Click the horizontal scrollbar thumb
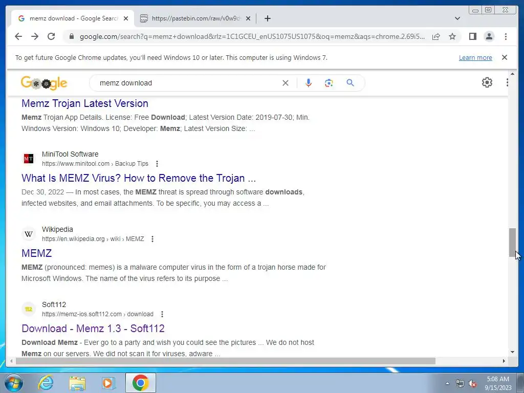Viewport: 524px width, 393px height. [x=226, y=361]
